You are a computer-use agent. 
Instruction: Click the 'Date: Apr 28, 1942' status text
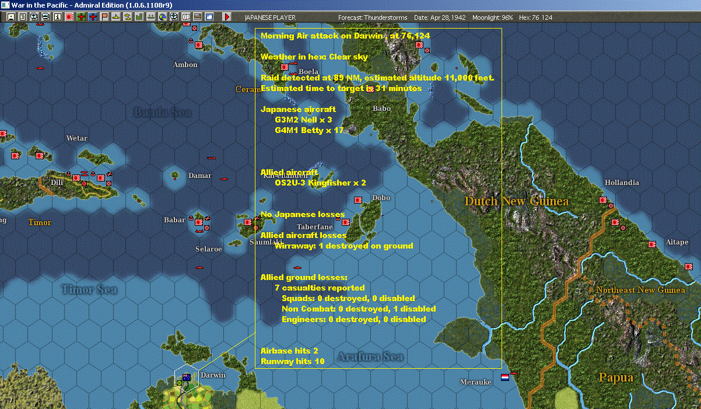click(440, 18)
